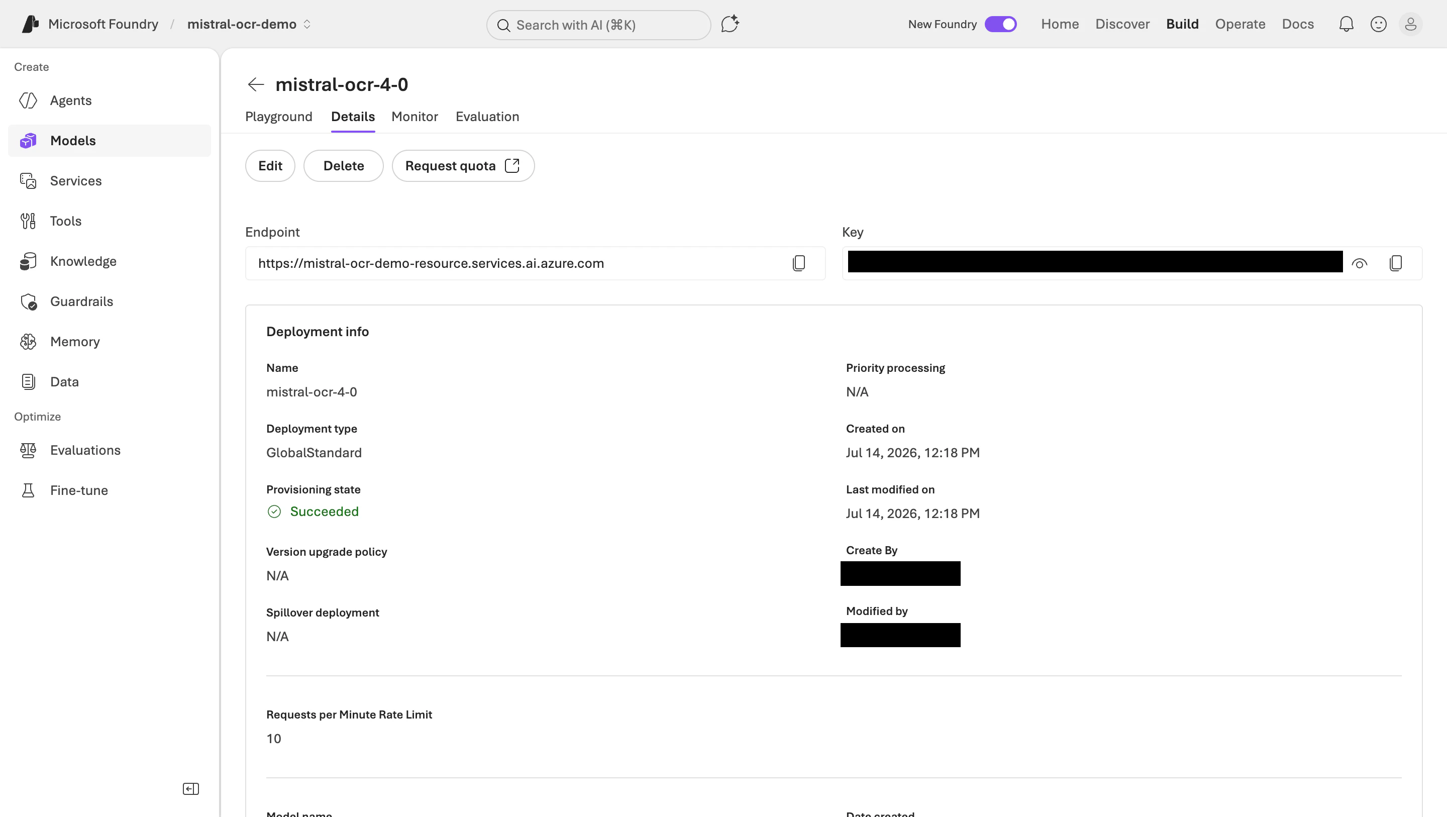
Task: Click the Guardrails shield icon
Action: coord(28,302)
